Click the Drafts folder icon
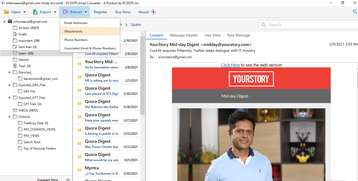Image resolution: width=358 pixels, height=181 pixels. pyautogui.click(x=15, y=34)
